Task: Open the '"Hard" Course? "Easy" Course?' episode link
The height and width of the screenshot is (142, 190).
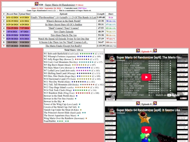Action: [64, 28]
